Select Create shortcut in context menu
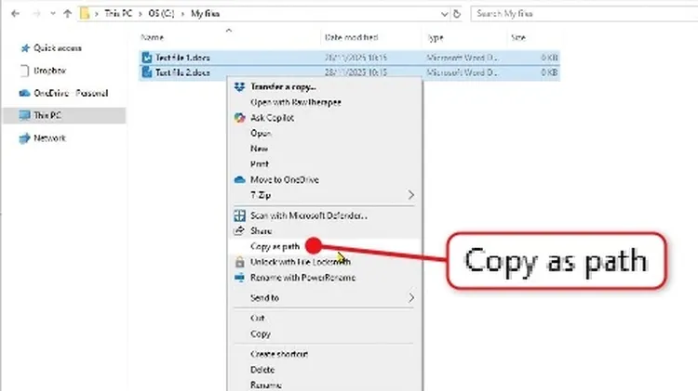Screen dimensions: 698x391 pos(279,354)
